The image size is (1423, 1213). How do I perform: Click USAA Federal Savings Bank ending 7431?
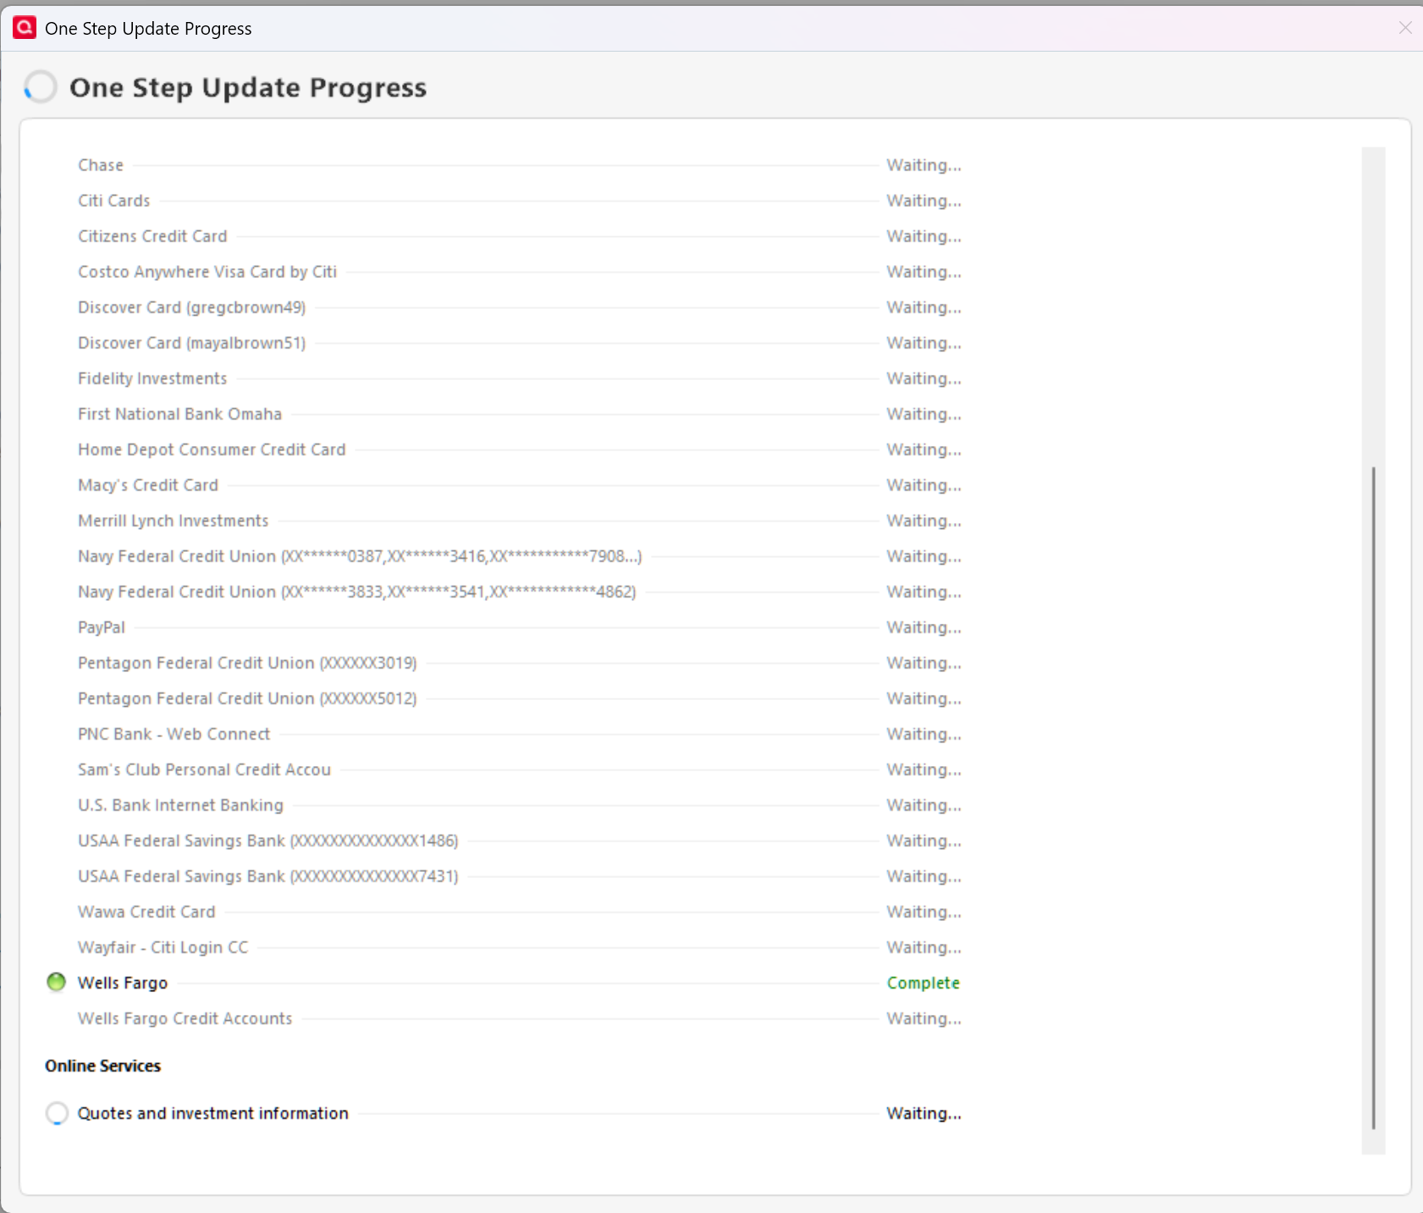268,876
